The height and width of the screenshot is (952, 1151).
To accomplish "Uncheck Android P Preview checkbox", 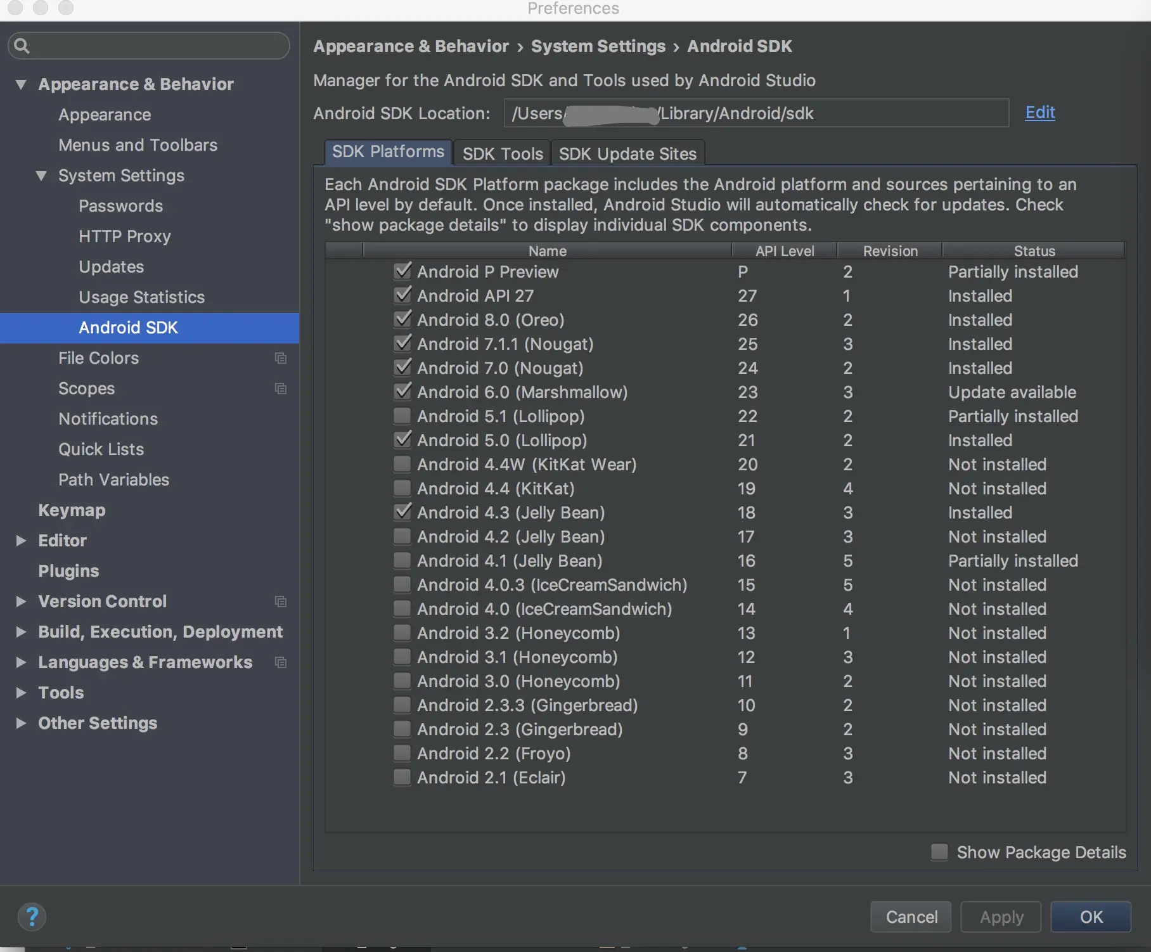I will pyautogui.click(x=402, y=271).
